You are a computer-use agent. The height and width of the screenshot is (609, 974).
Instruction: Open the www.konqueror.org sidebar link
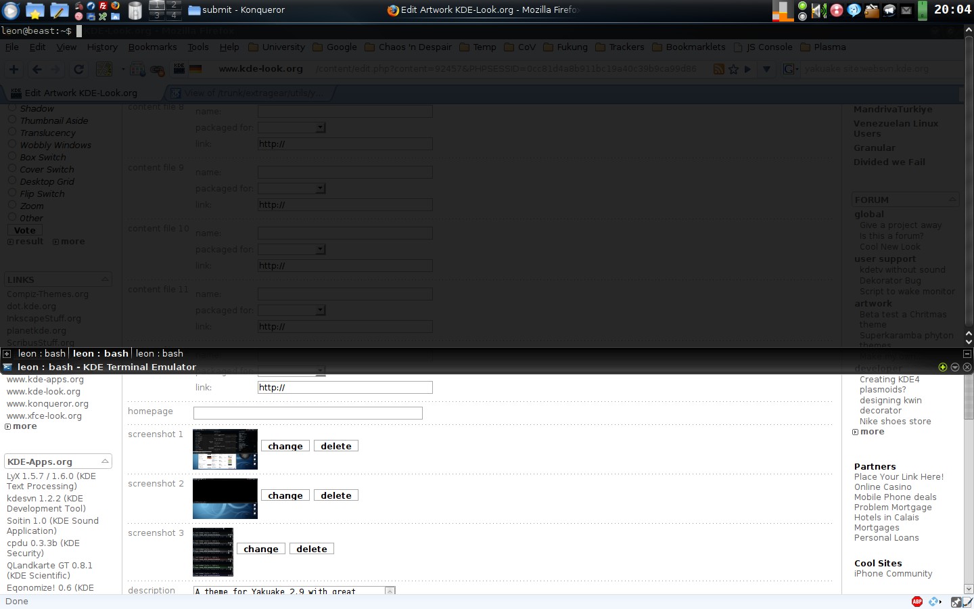(47, 404)
